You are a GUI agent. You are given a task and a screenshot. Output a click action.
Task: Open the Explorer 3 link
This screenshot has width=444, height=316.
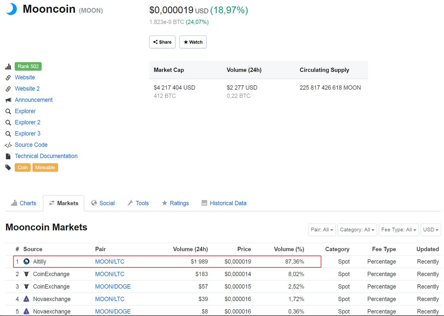pos(27,134)
